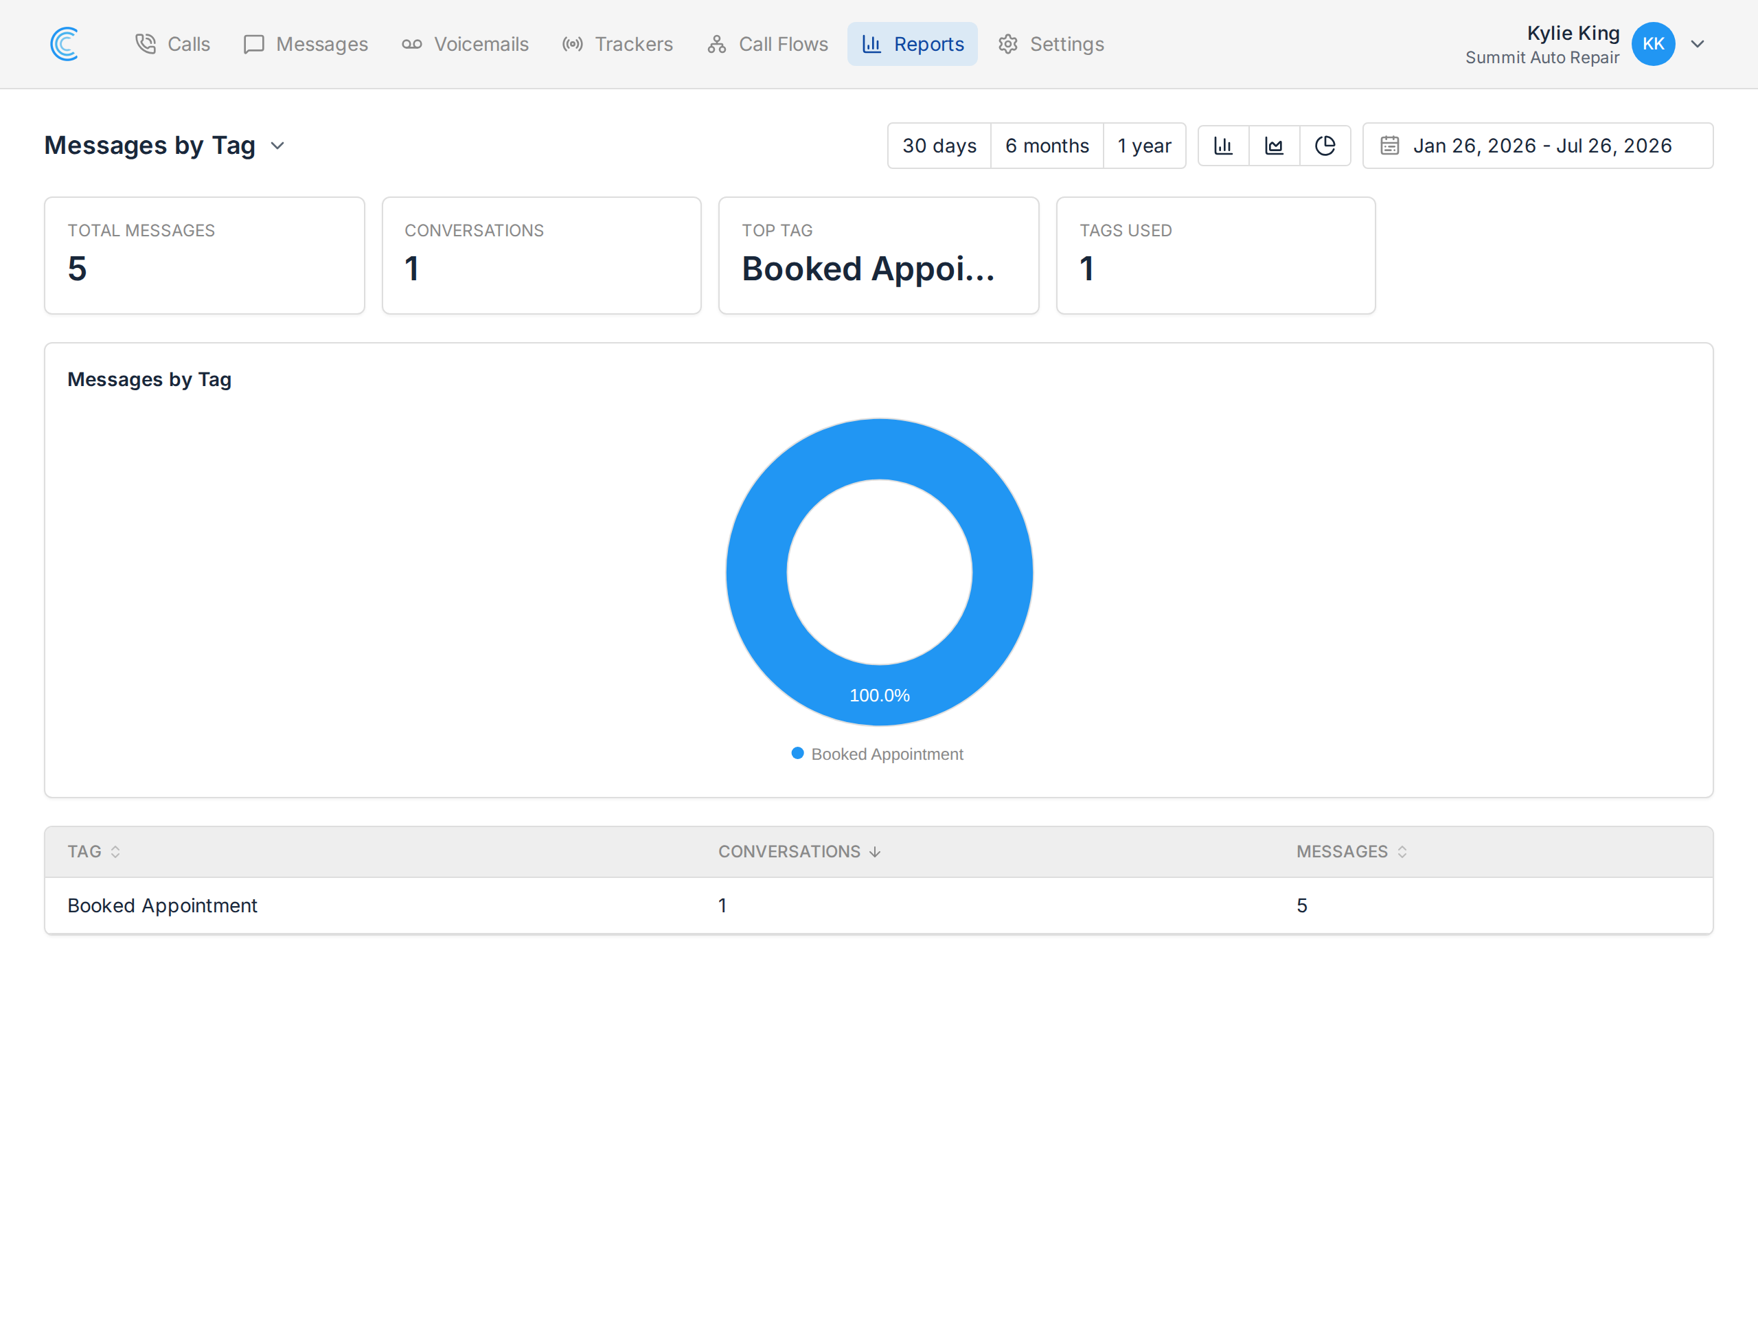Switch to bar chart view
Image resolution: width=1758 pixels, height=1319 pixels.
pos(1223,146)
